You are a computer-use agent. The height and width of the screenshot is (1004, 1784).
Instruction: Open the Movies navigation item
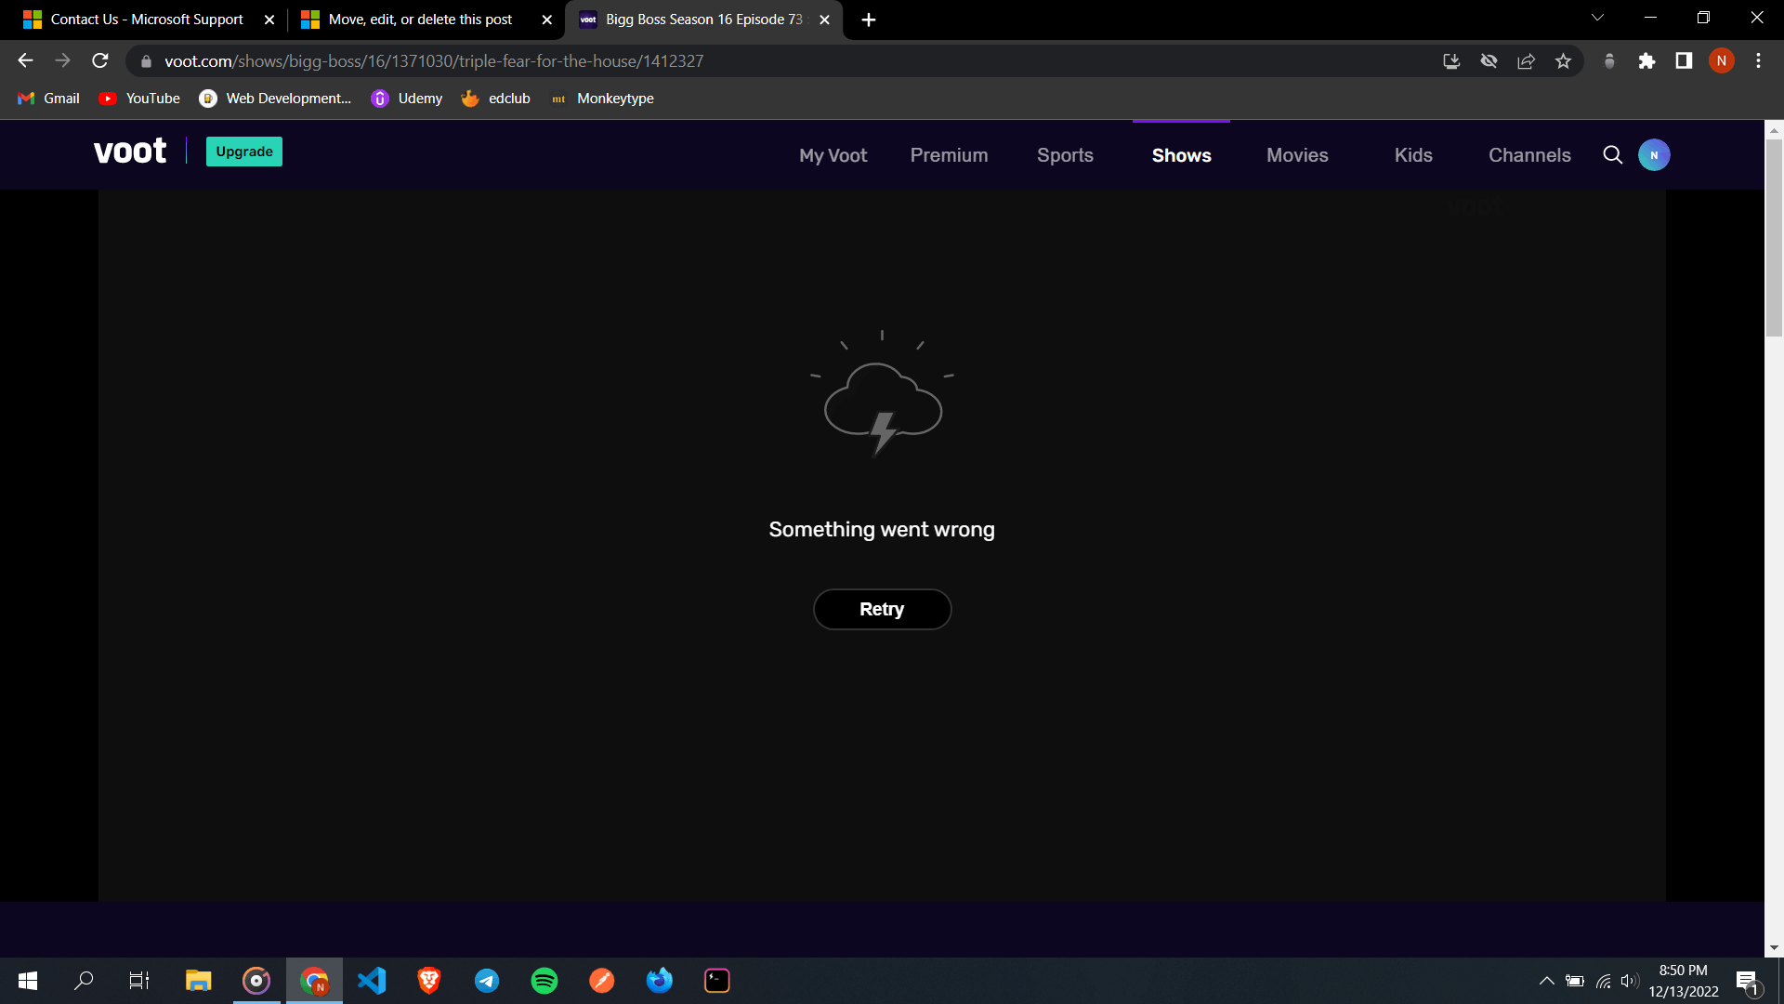click(x=1297, y=155)
